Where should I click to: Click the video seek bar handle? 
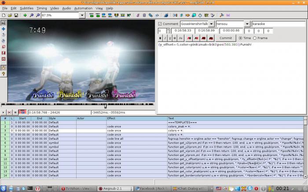pyautogui.click(x=105, y=106)
